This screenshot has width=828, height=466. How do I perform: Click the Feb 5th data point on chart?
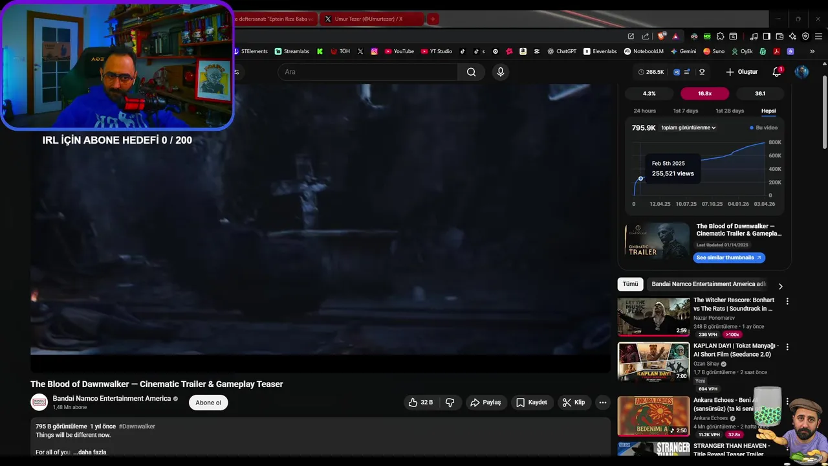tap(640, 179)
